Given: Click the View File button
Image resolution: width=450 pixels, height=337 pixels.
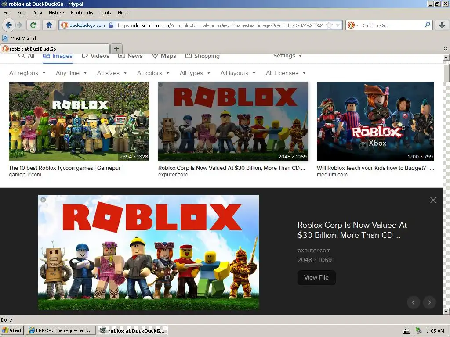Looking at the screenshot, I should click(x=316, y=277).
